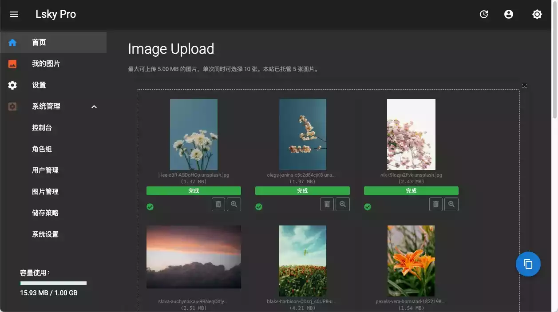Screen dimensions: 558x312
Task: Click trash icon under nik pink blossoms image
Action: 436,204
